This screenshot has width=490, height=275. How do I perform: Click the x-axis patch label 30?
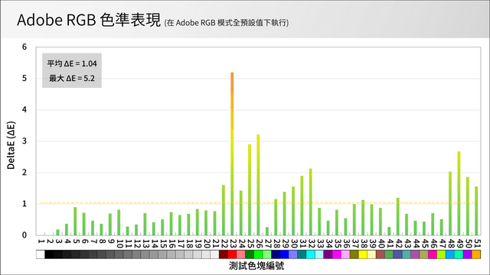[293, 243]
